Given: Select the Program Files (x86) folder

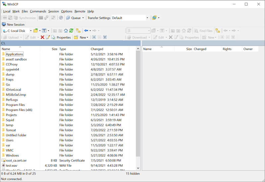Looking at the screenshot, I should point(19,110).
